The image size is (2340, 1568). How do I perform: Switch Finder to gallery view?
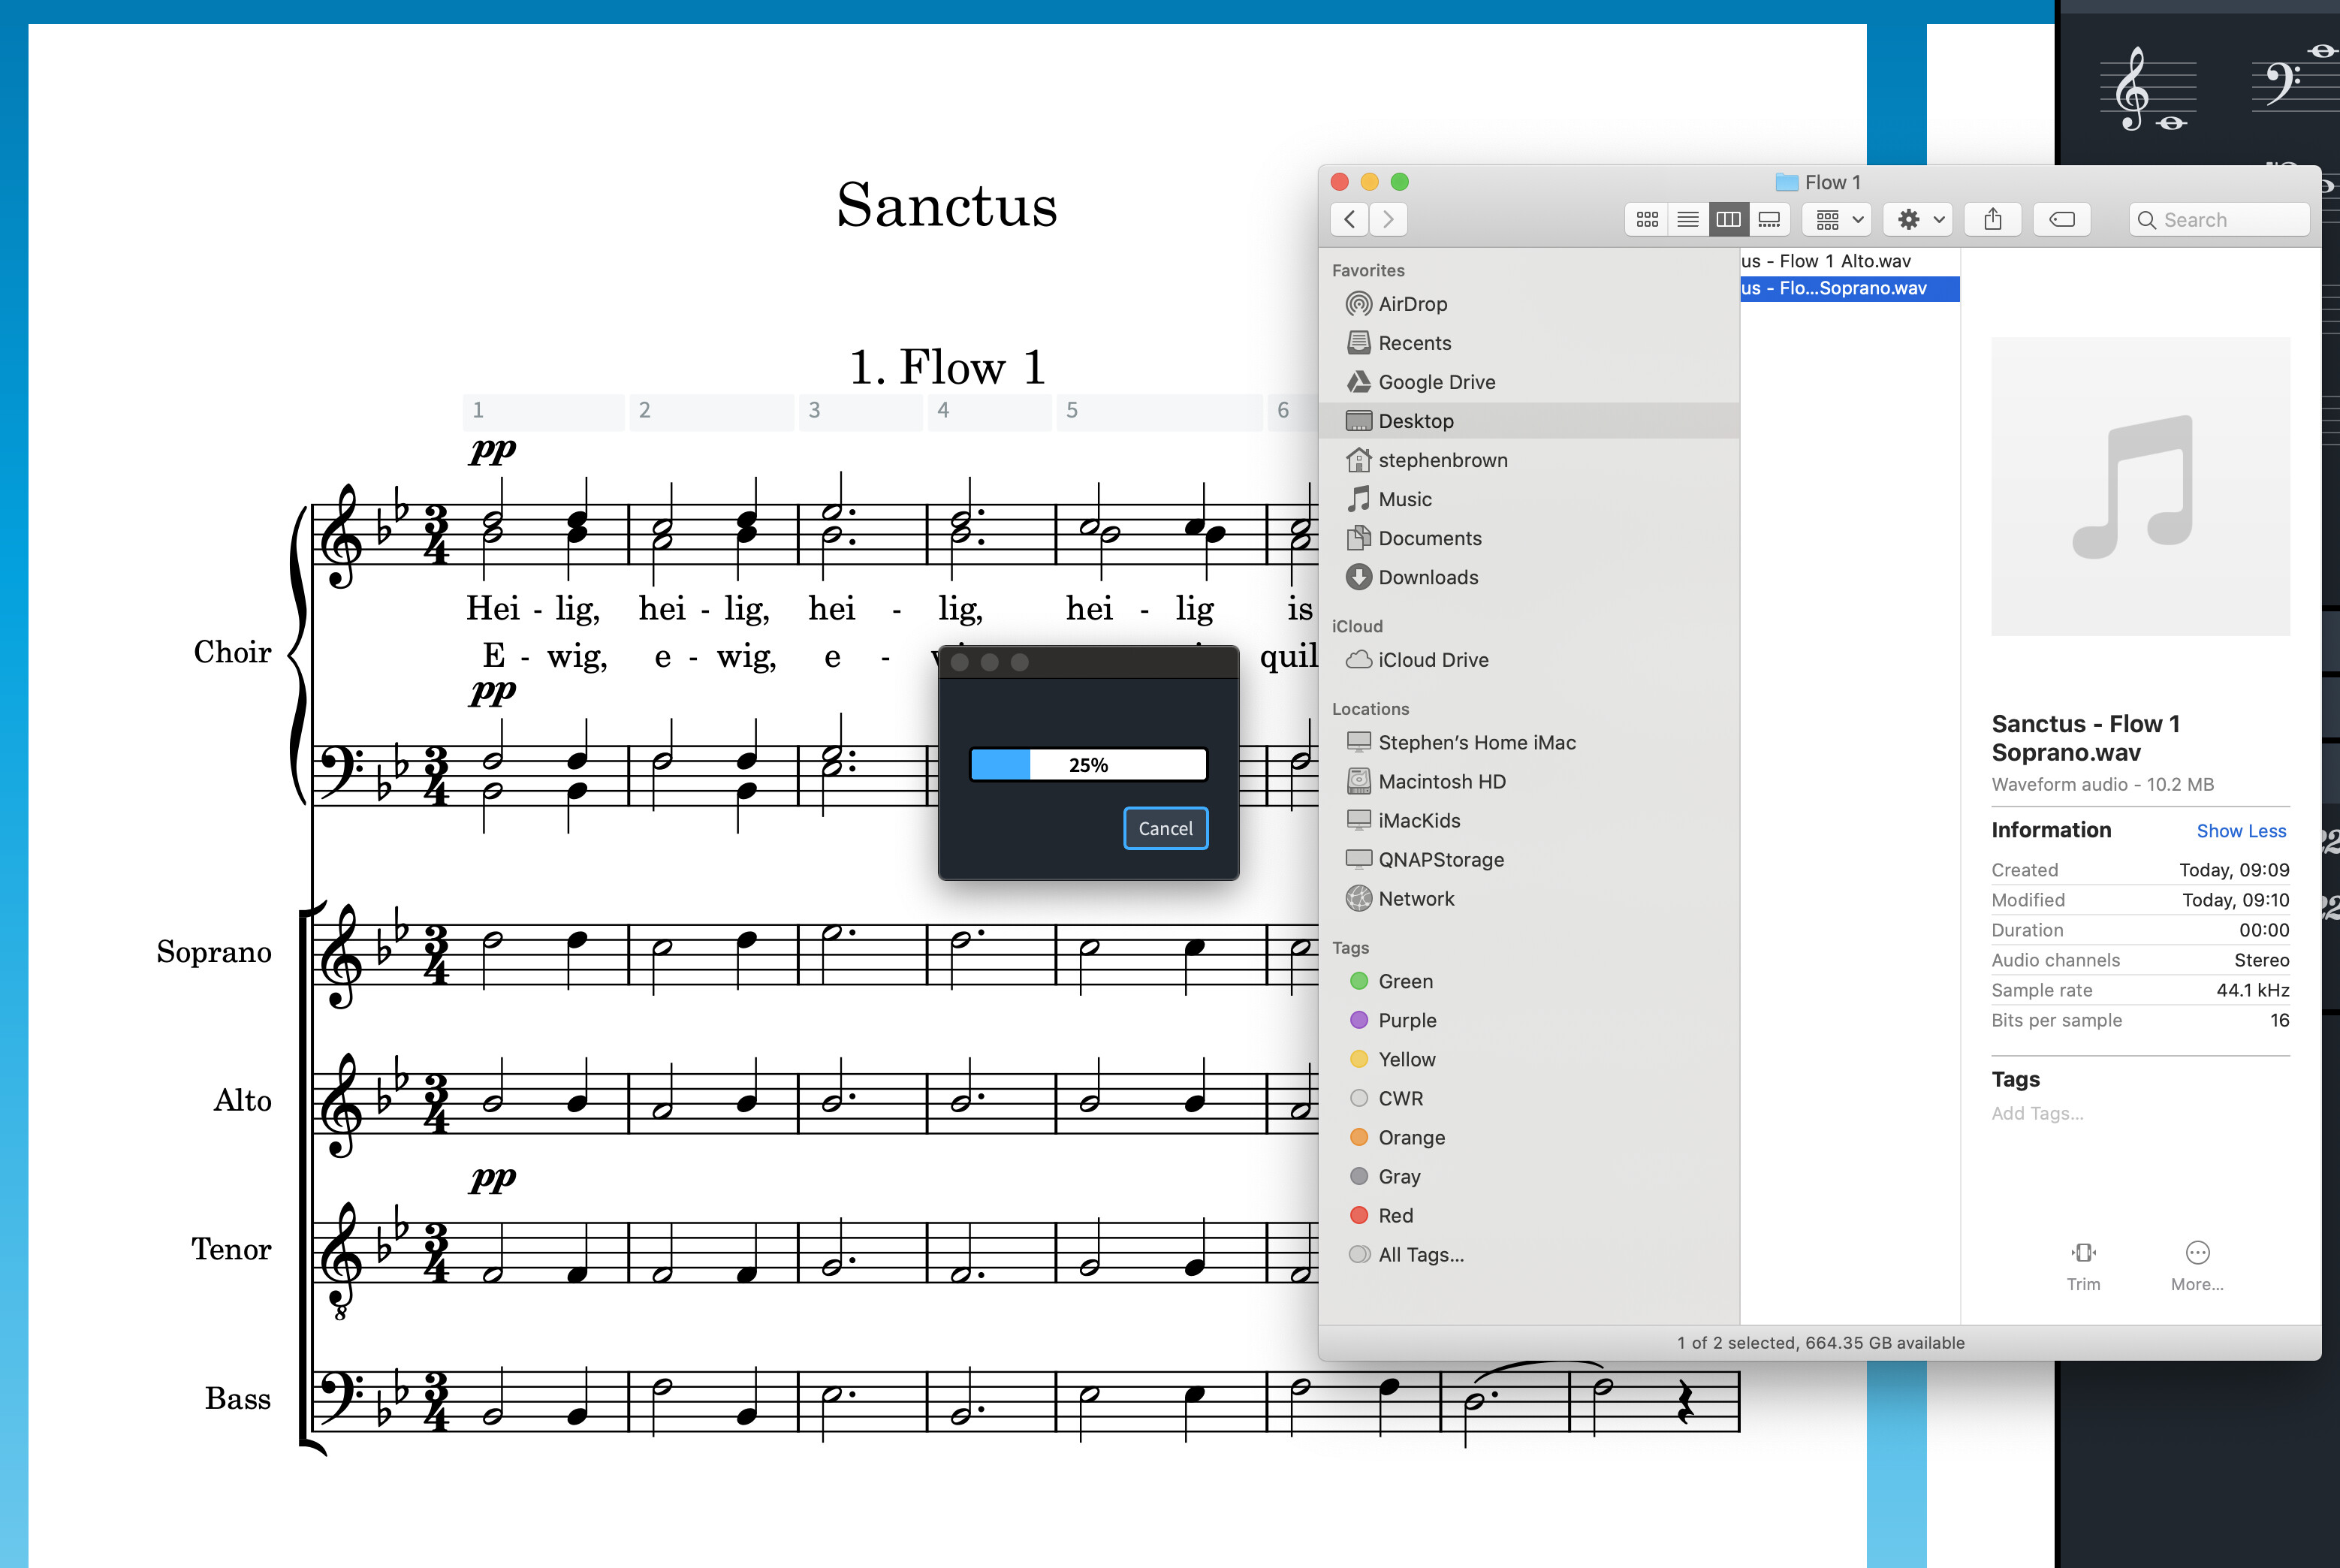pos(1769,219)
